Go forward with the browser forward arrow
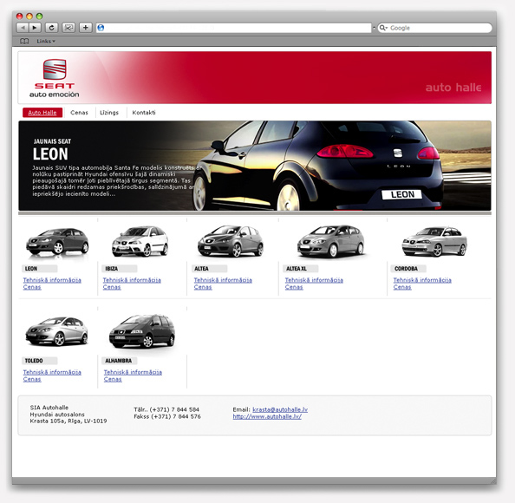 (35, 28)
